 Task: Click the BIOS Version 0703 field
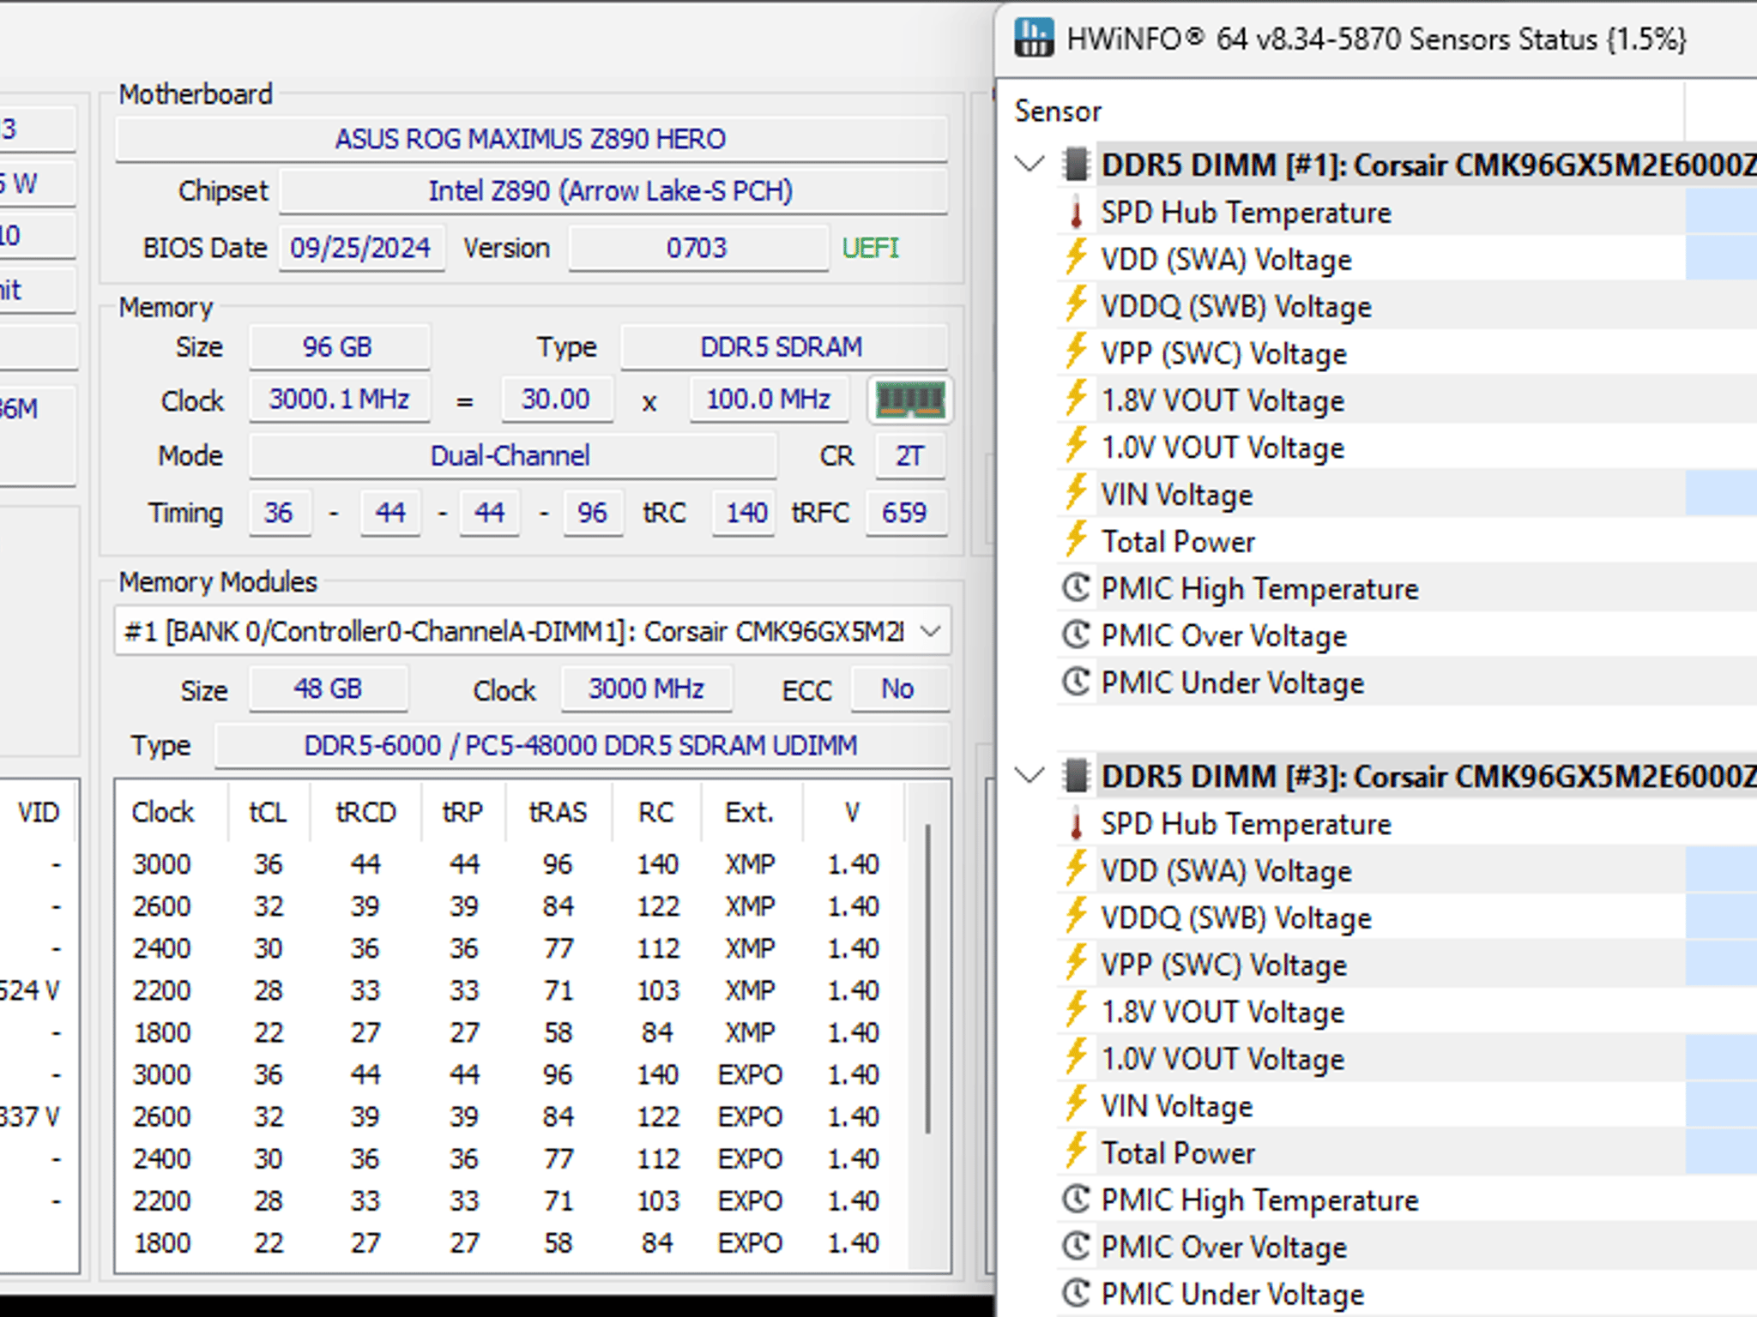click(697, 248)
